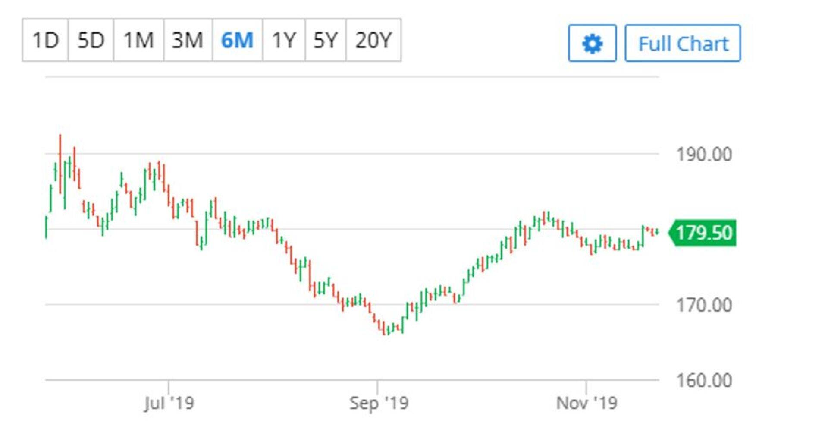828x423 pixels.
Task: Click the 190.00 price axis label
Action: pyautogui.click(x=704, y=155)
